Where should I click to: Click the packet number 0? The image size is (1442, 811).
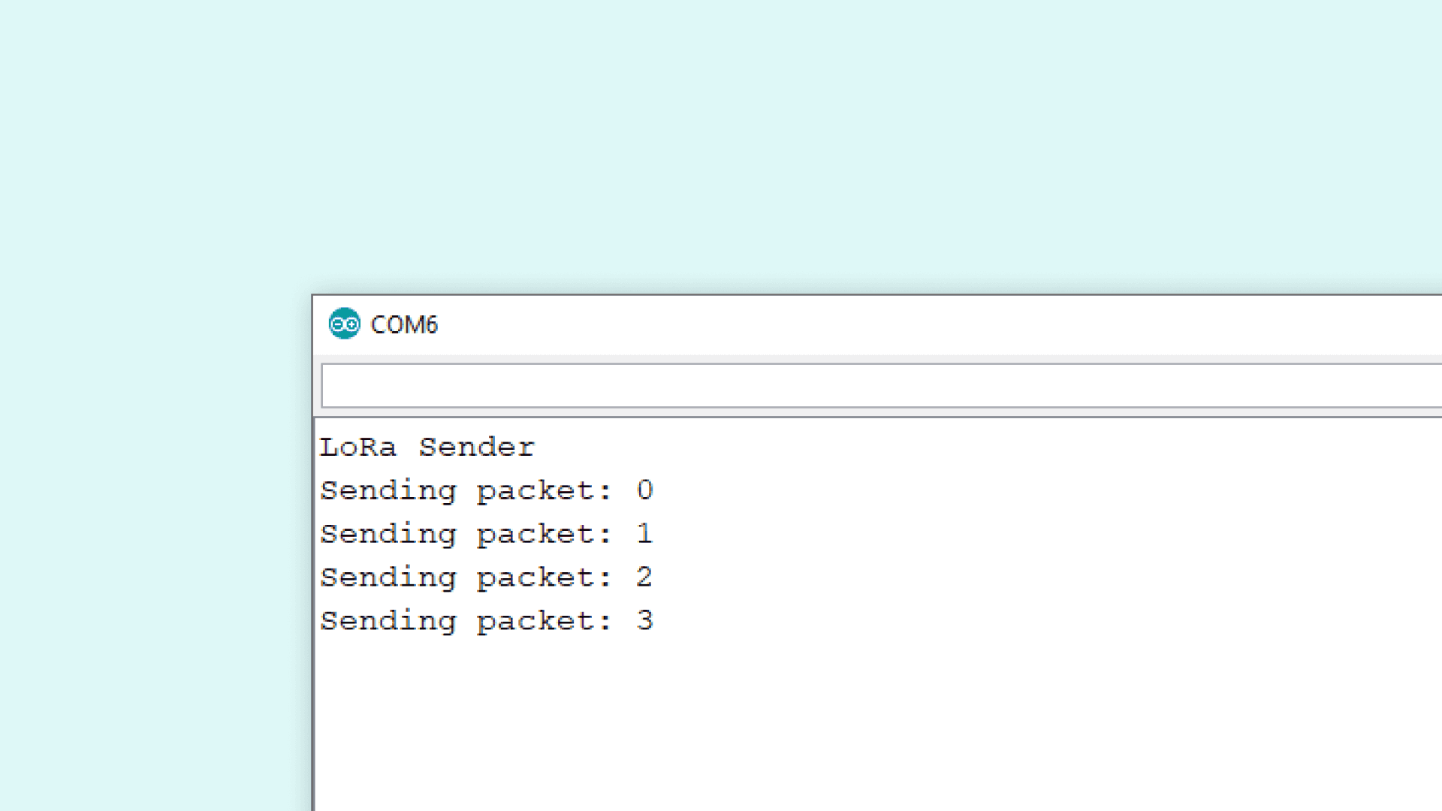coord(644,490)
